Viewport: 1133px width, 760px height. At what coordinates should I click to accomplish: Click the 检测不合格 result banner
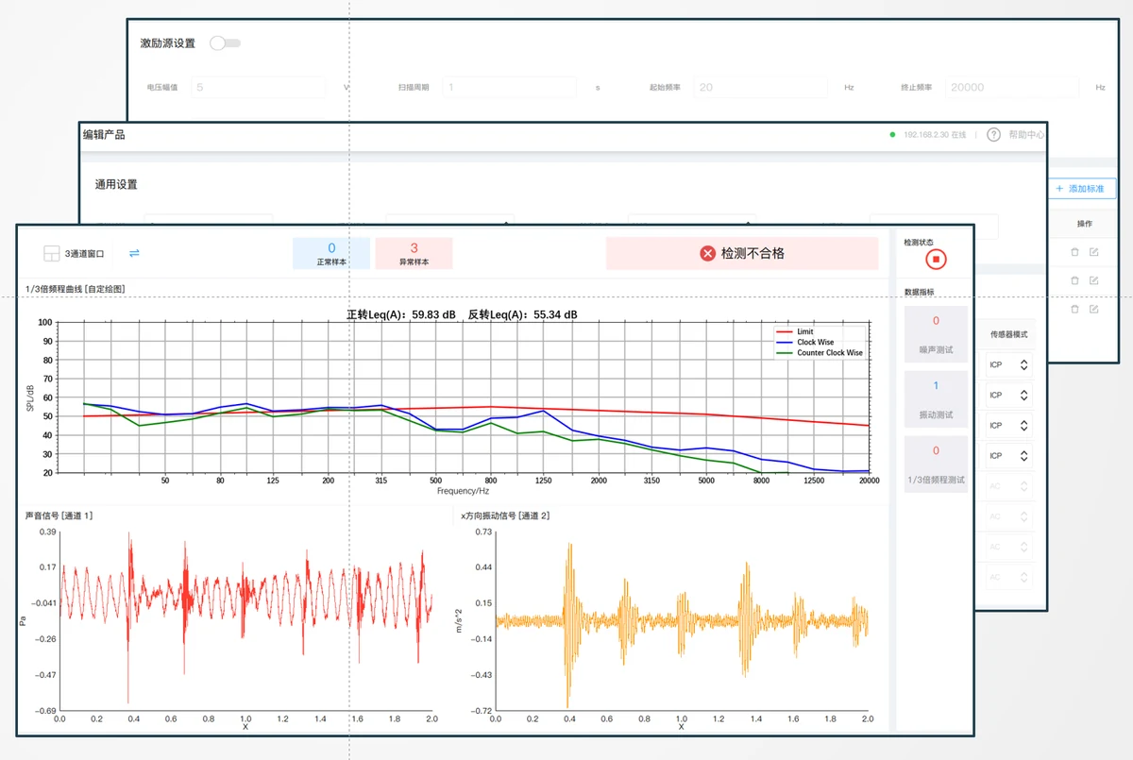point(742,253)
